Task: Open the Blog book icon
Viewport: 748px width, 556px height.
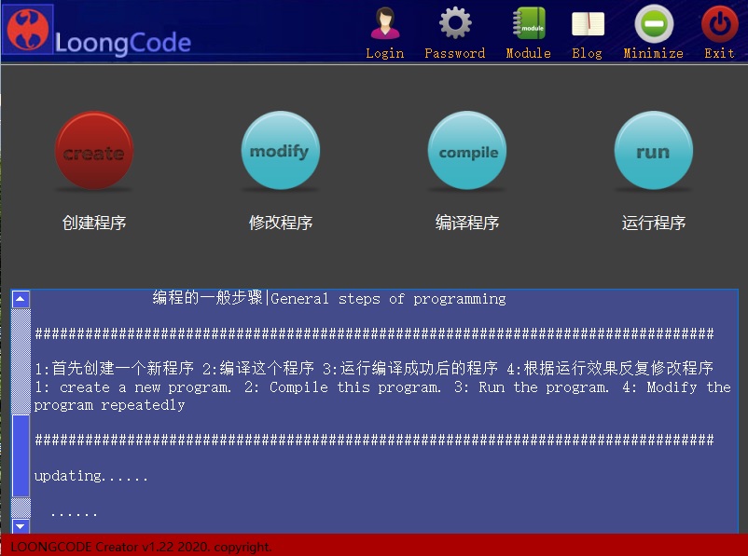Action: click(587, 23)
